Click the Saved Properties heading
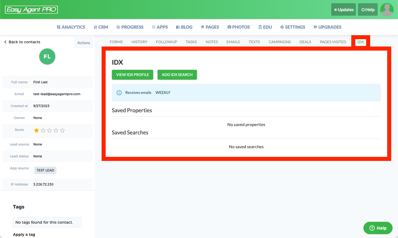The width and height of the screenshot is (398, 238). pyautogui.click(x=132, y=110)
